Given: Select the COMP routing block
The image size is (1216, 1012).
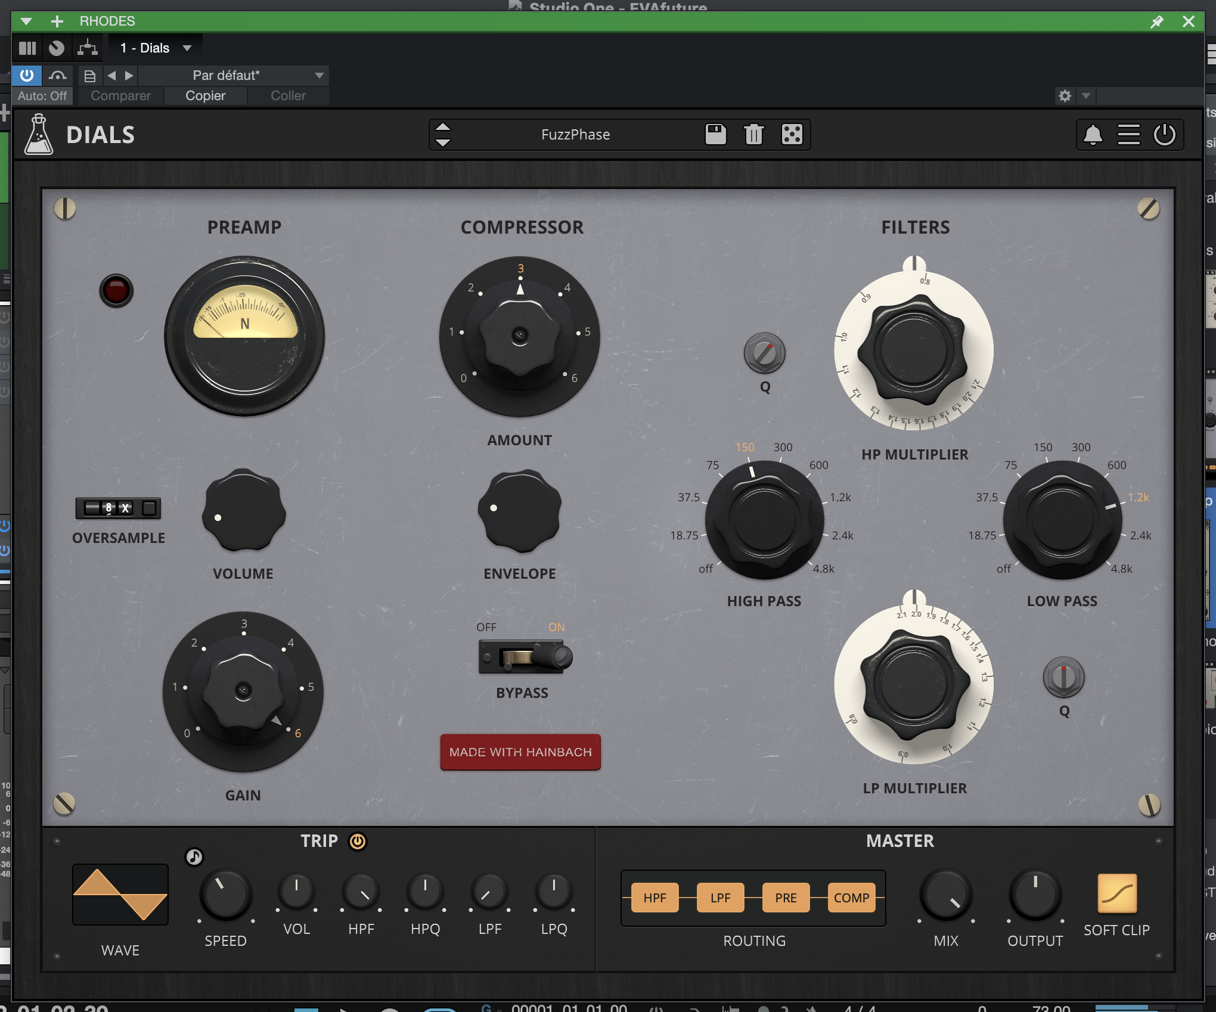Looking at the screenshot, I should [x=851, y=898].
